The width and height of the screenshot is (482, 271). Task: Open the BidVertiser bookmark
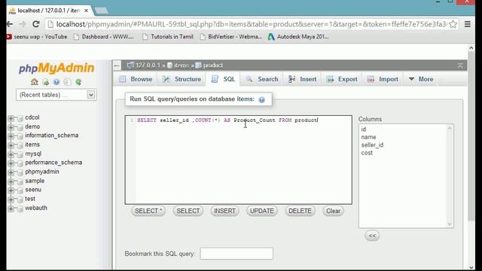click(x=231, y=37)
